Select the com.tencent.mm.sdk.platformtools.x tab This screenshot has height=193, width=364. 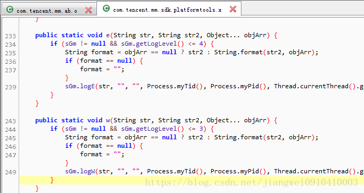click(169, 9)
